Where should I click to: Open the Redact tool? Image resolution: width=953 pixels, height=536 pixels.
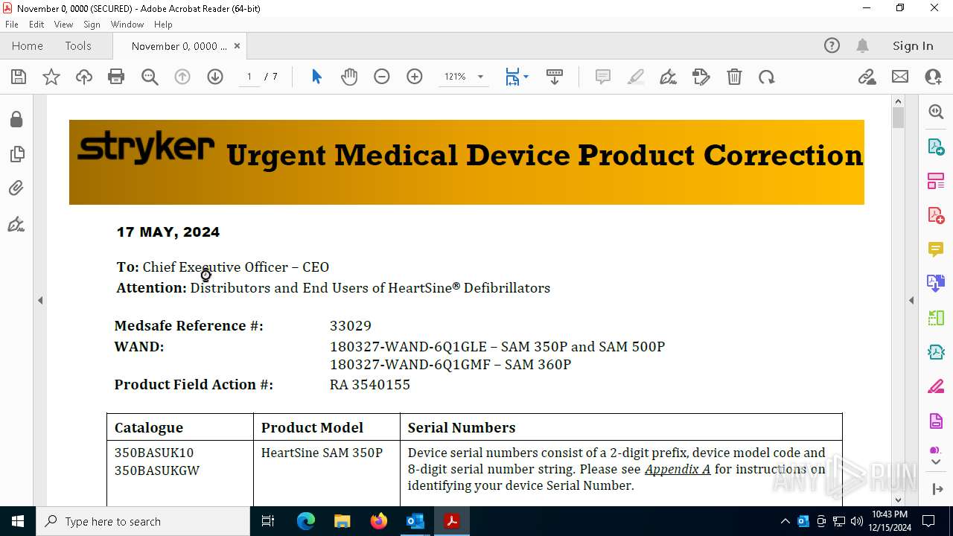point(936,387)
